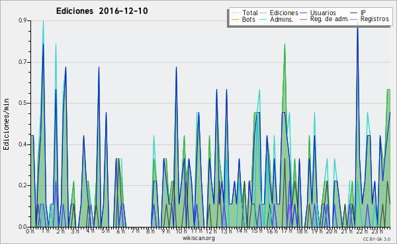Click the Registros legend line marker

[354, 19]
